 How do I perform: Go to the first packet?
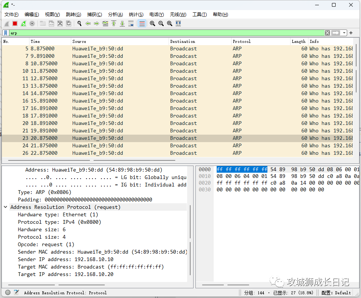pos(114,23)
